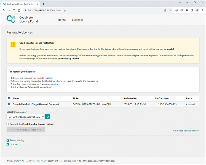Click the CodeMeter License Portal title text
The image size is (206, 165).
[28, 20]
